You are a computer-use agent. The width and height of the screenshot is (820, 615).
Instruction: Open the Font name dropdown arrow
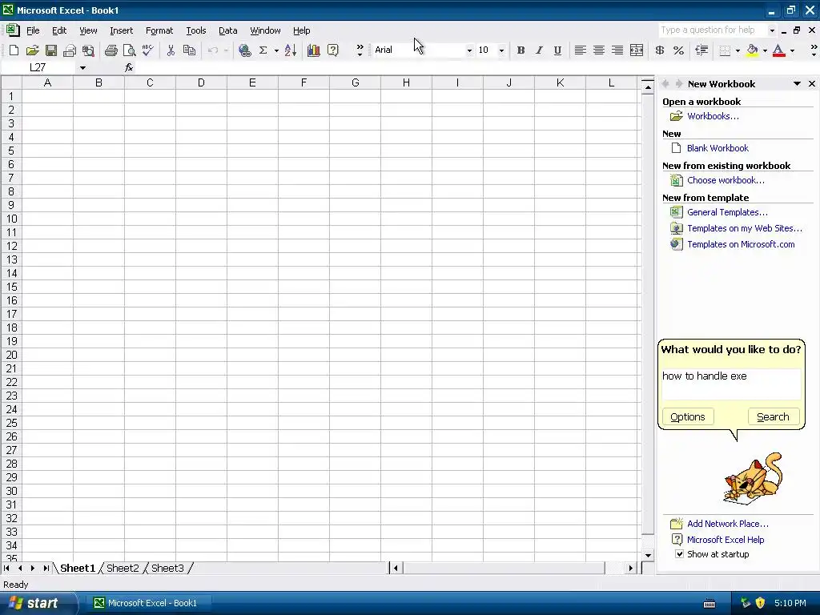coord(469,50)
